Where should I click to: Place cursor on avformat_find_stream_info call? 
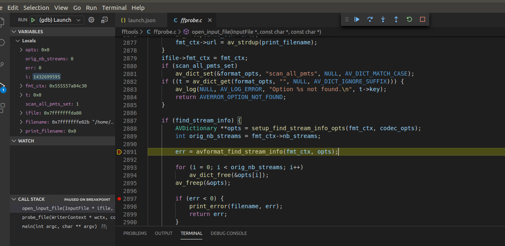coord(239,152)
